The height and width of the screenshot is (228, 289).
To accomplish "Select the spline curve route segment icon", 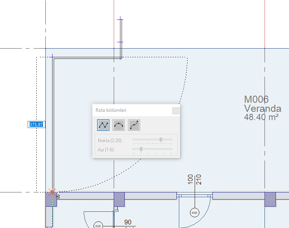I will (134, 125).
